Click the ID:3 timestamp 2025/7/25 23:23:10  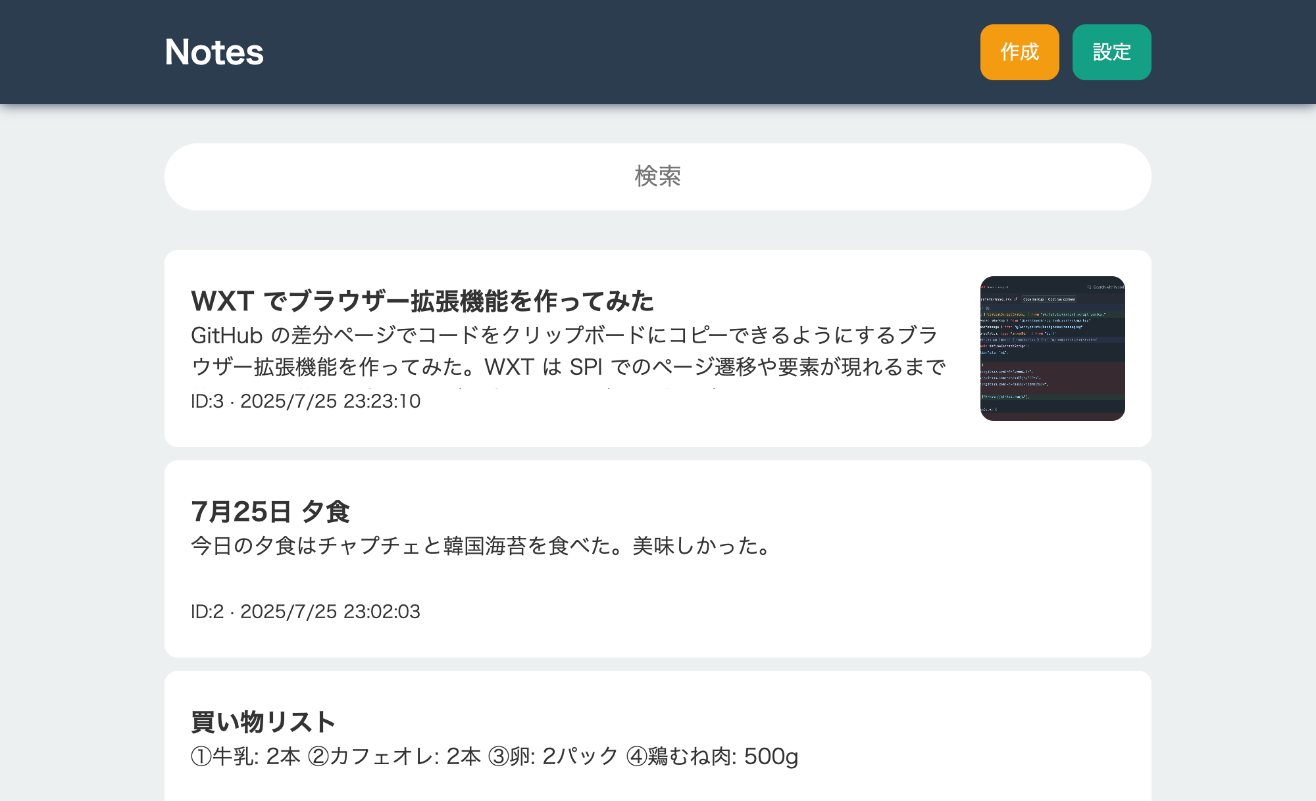click(x=305, y=401)
